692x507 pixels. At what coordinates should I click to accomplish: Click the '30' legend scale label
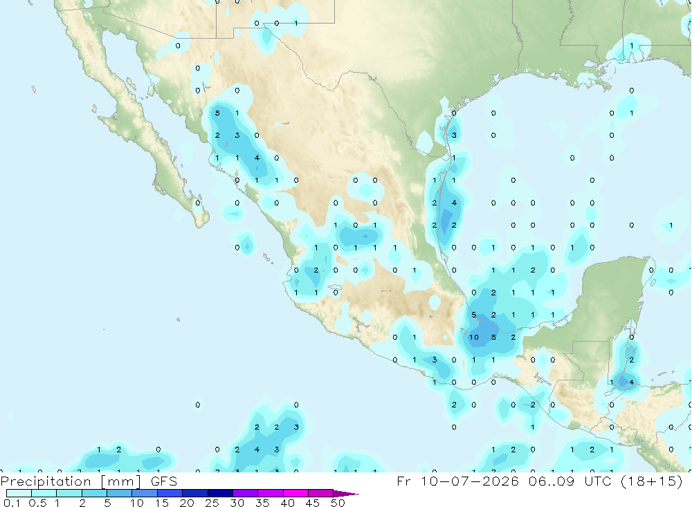pos(237,503)
